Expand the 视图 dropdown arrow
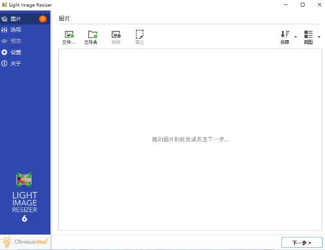Image resolution: width=325 pixels, height=250 pixels. coord(319,37)
